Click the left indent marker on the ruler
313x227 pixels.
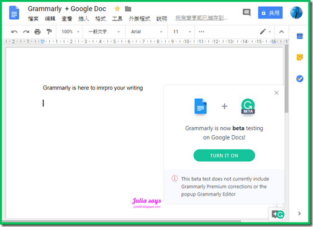pyautogui.click(x=42, y=42)
